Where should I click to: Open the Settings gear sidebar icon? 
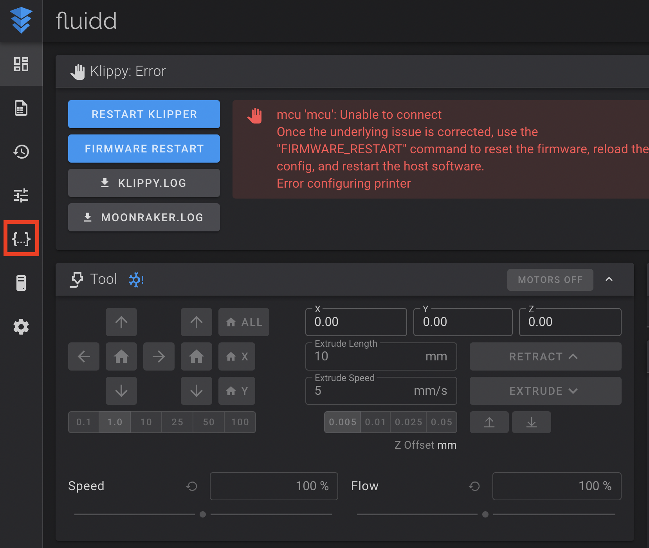[21, 327]
